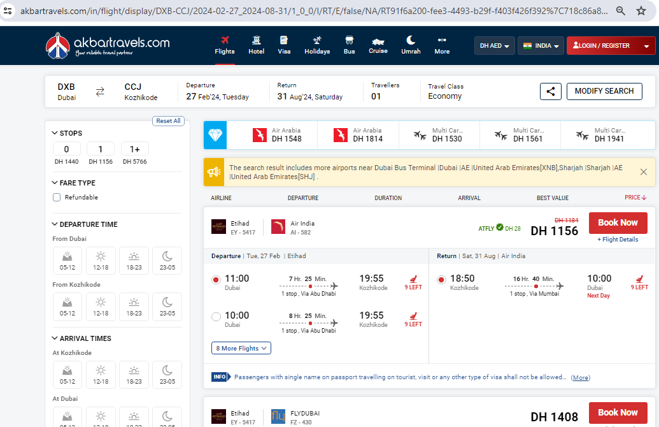Image resolution: width=659 pixels, height=427 pixels.
Task: Swap origin and destination arrows icon
Action: [100, 91]
